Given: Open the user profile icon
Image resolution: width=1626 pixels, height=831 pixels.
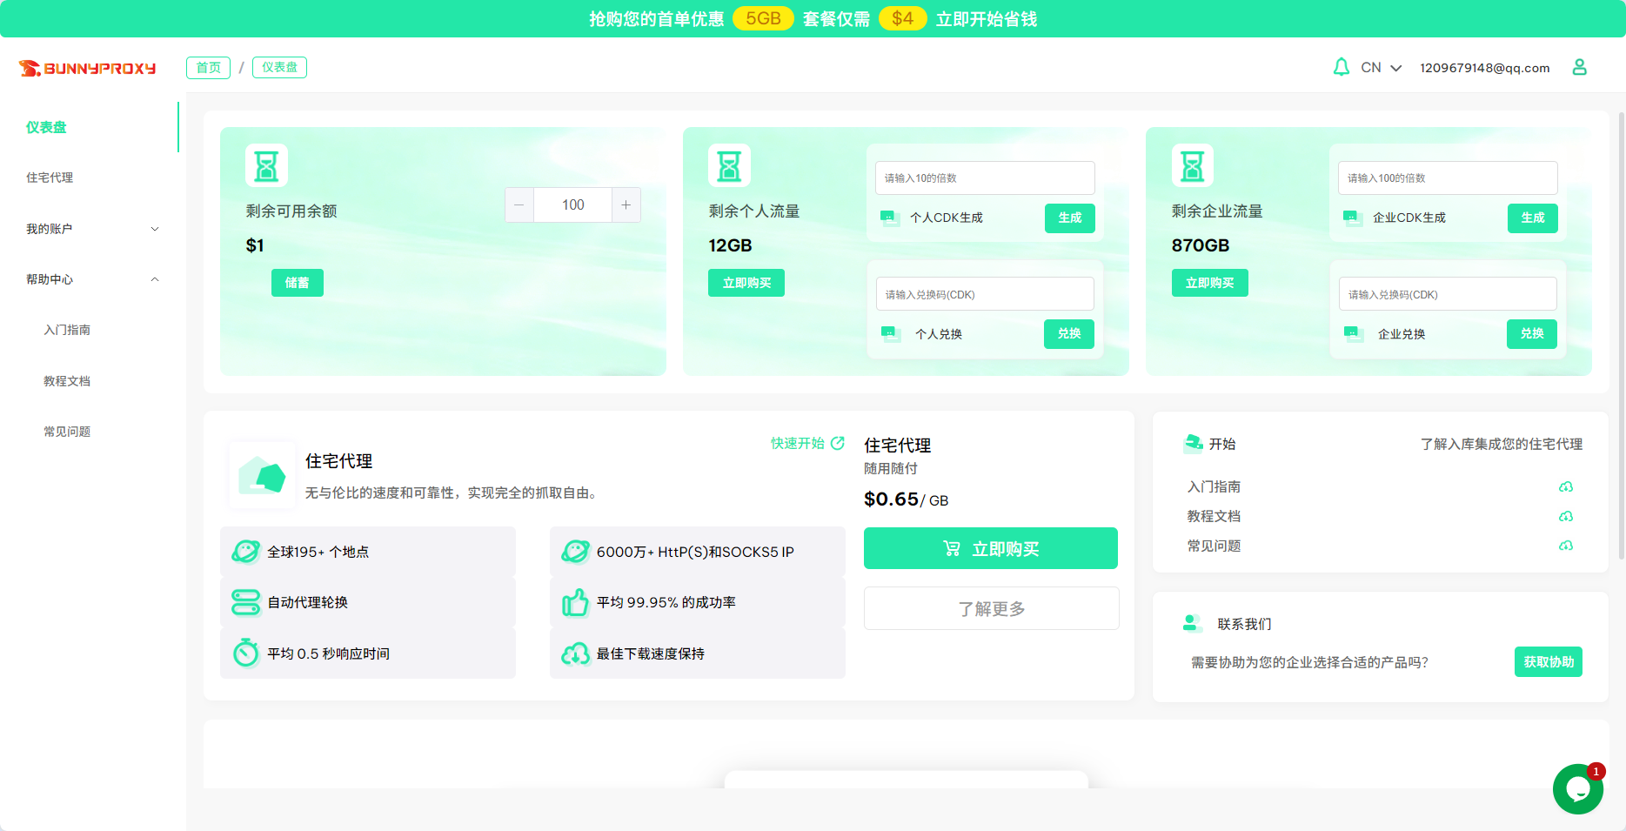Looking at the screenshot, I should 1579,67.
